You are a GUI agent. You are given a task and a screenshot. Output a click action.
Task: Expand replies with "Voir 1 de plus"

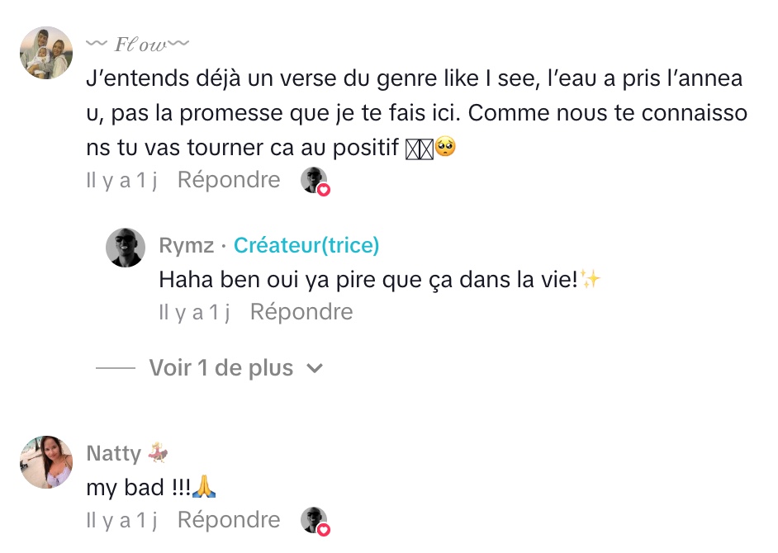221,368
